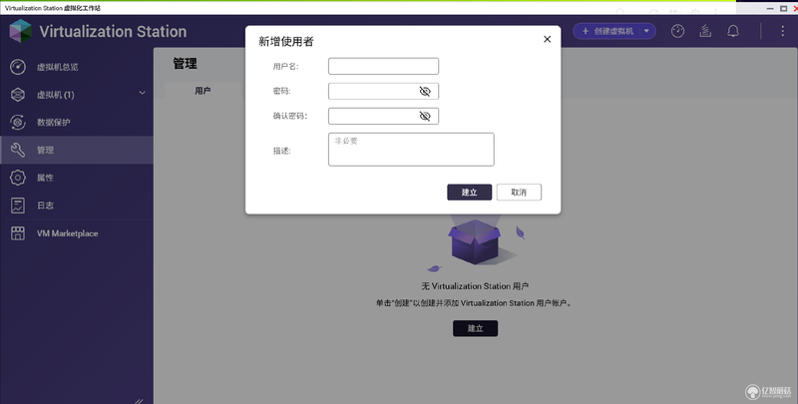Switch to the 用户 tab

click(x=202, y=91)
